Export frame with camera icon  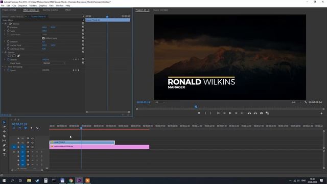click(x=261, y=113)
